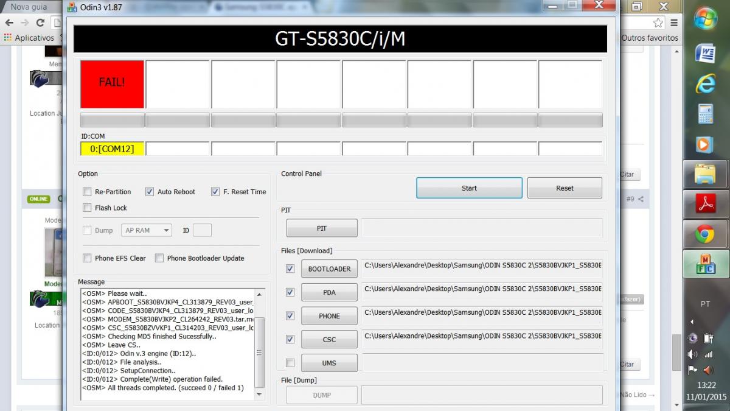
Task: Click the yellow 0:[COM12] port box
Action: coord(113,149)
